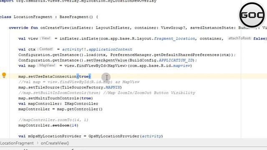The width and height of the screenshot is (267, 150).
Task: Click 'applicationContext' property
Action: [x=110, y=50]
